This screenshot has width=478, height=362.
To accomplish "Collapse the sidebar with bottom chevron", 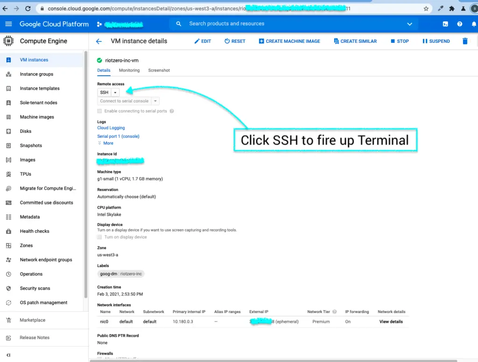I will 8,355.
